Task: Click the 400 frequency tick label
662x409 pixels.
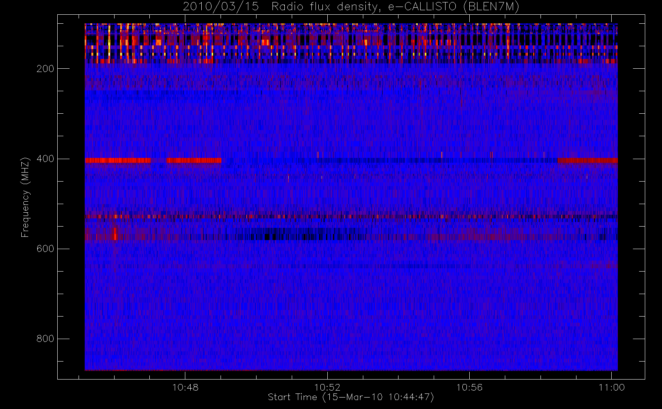Action: click(x=45, y=159)
